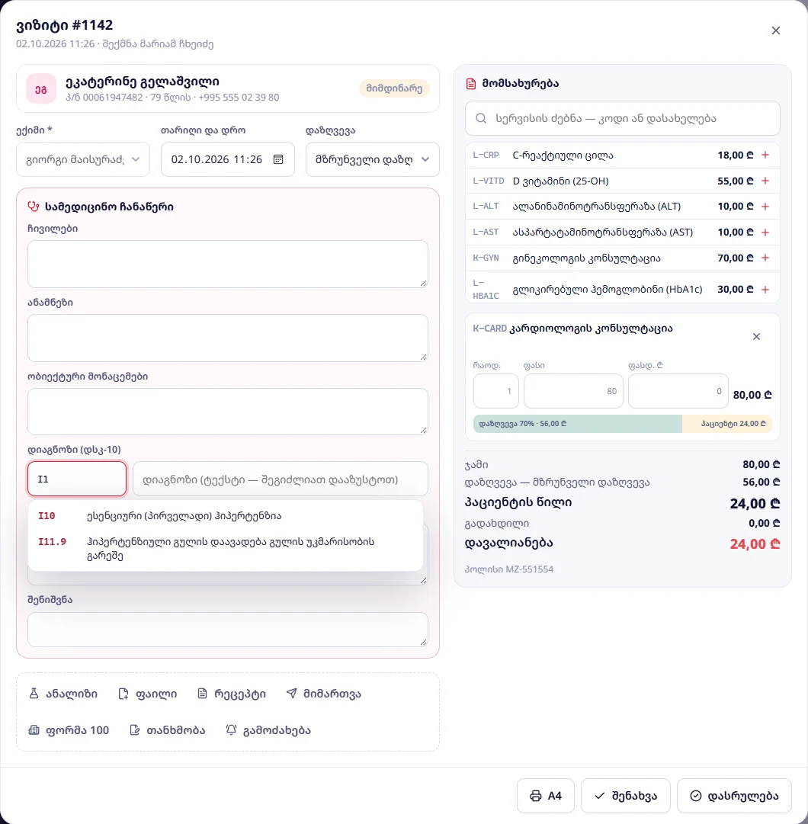The image size is (808, 824).
Task: Add the L-CRP C-რეაქტიული ცილა service
Action: (765, 155)
